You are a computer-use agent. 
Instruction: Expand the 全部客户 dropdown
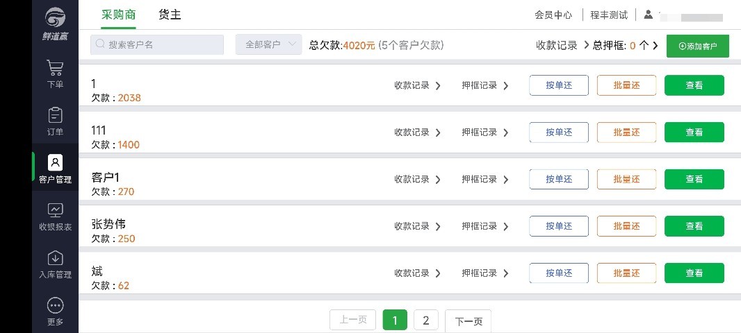(x=268, y=44)
